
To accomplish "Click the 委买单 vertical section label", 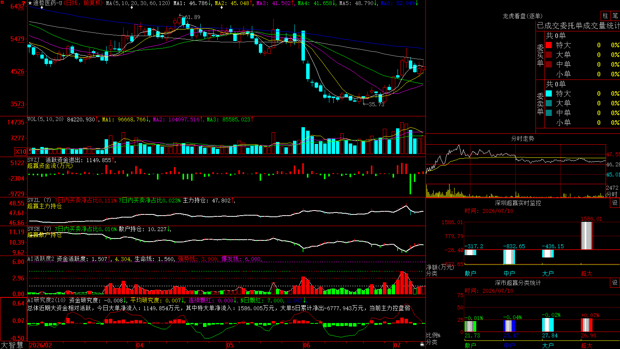I will point(540,55).
